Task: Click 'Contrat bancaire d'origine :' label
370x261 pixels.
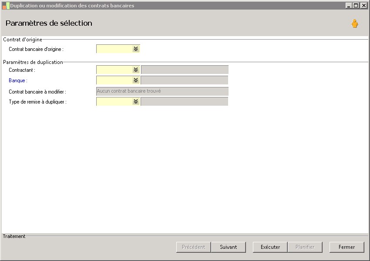Action: (36, 49)
